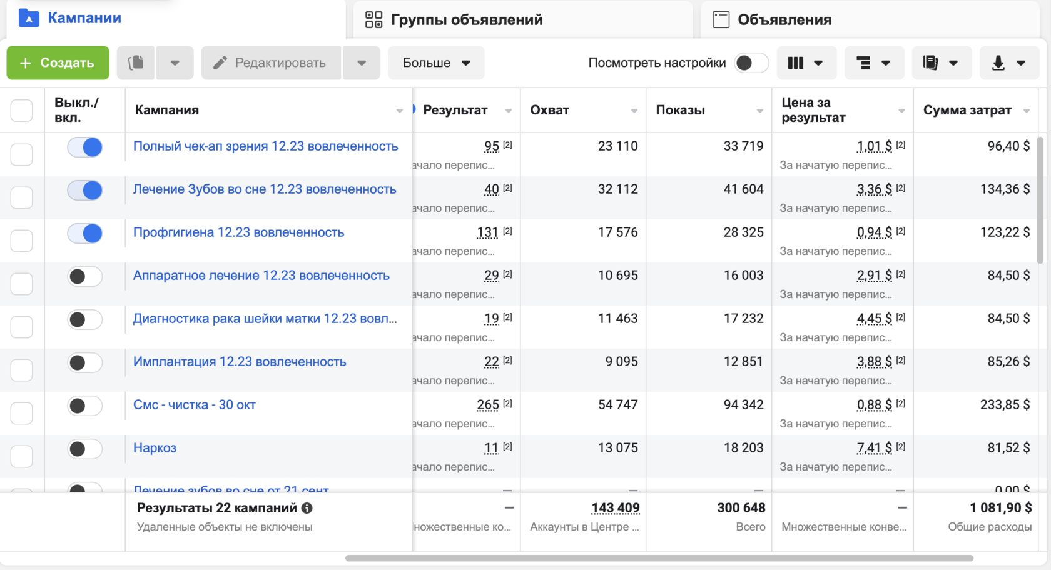Click the pencil icon on Редактировать
This screenshot has height=570, width=1051.
(220, 62)
